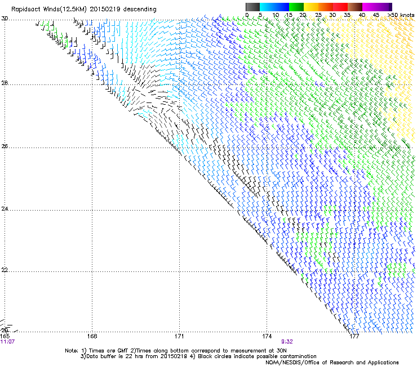This screenshot has width=417, height=366.
Task: Click the '165' longitude axis label
Action: coord(5,336)
